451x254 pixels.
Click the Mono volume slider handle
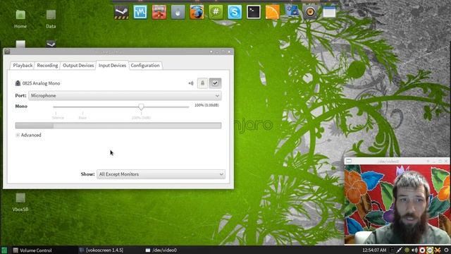click(141, 107)
